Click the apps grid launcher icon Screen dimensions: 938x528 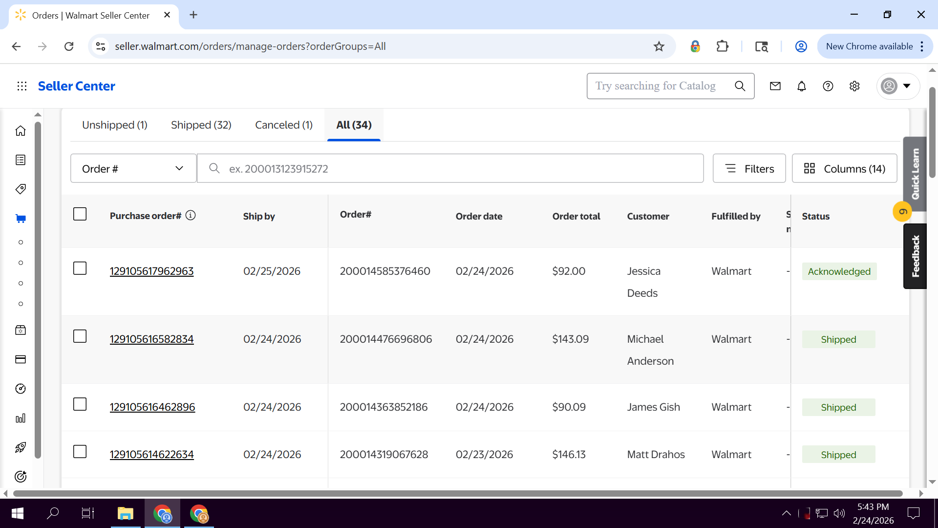pos(22,86)
